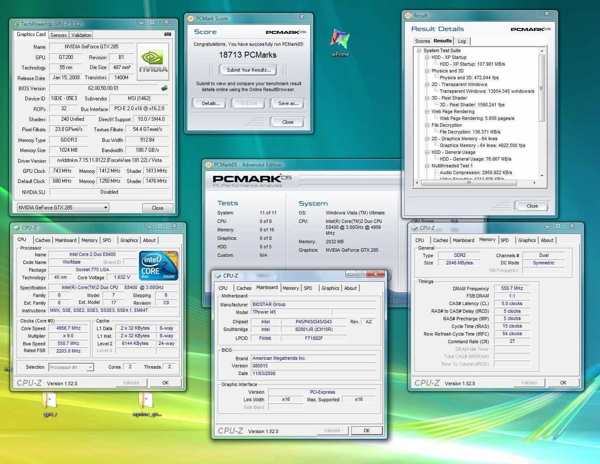Collapse the HDD - General Usage node
The width and height of the screenshot is (600, 464).
[x=427, y=152]
